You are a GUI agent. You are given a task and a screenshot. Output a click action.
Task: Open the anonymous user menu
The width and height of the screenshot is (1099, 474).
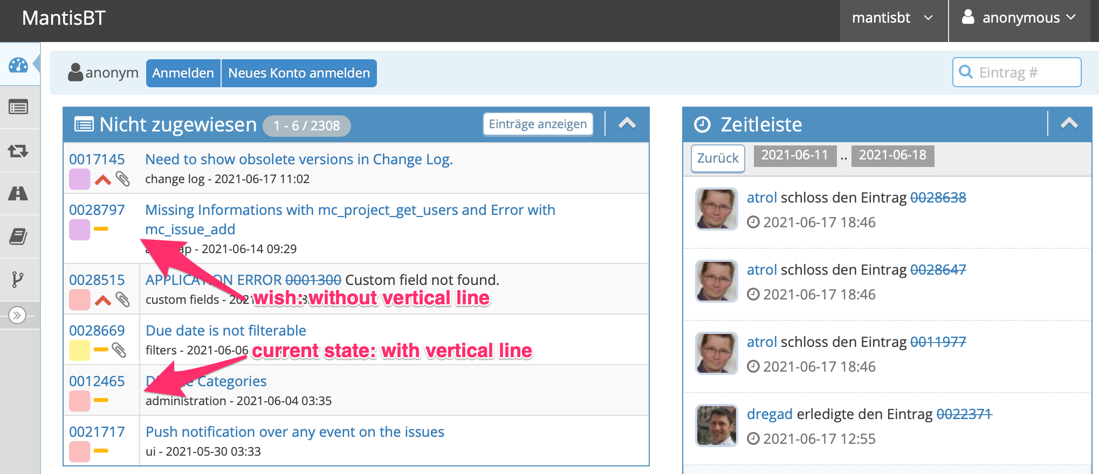(1019, 18)
